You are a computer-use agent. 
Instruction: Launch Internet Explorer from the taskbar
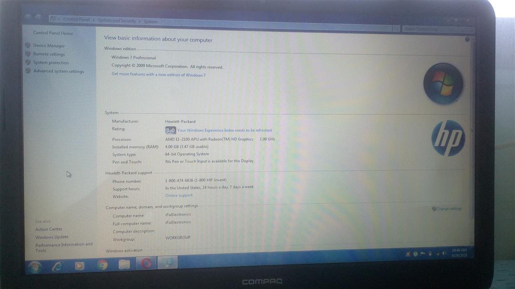(57, 266)
